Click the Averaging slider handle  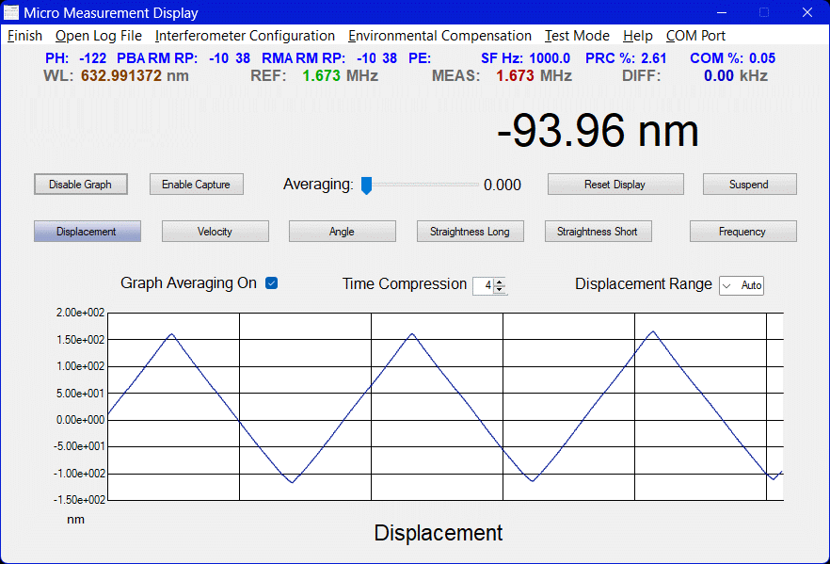(x=367, y=185)
